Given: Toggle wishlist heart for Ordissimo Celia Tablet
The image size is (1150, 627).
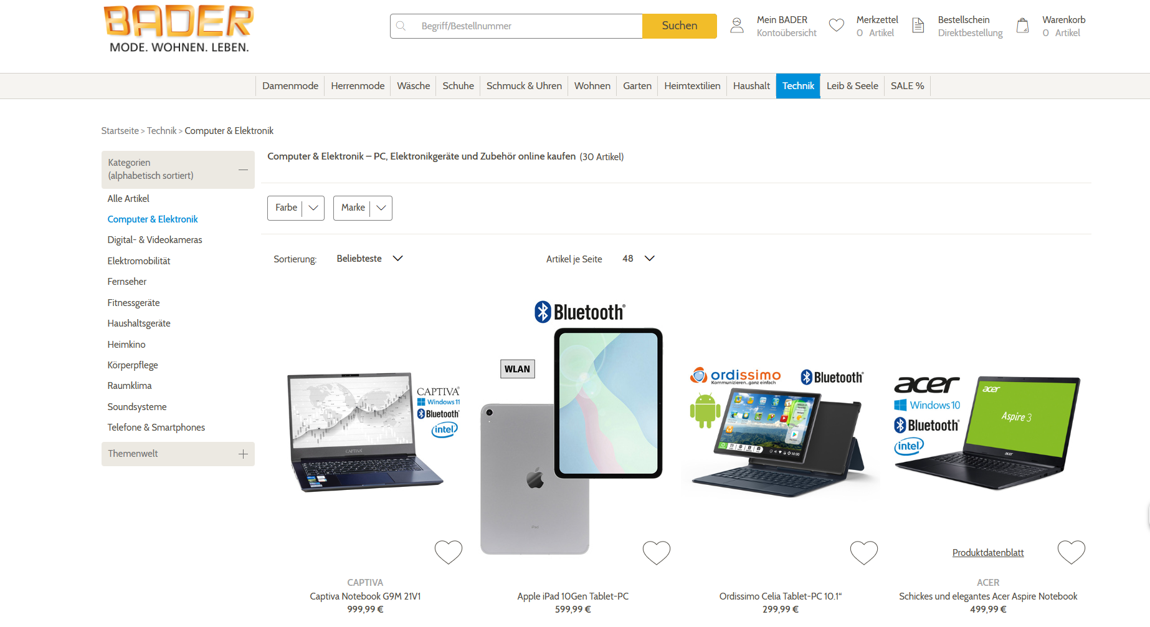Looking at the screenshot, I should (864, 552).
